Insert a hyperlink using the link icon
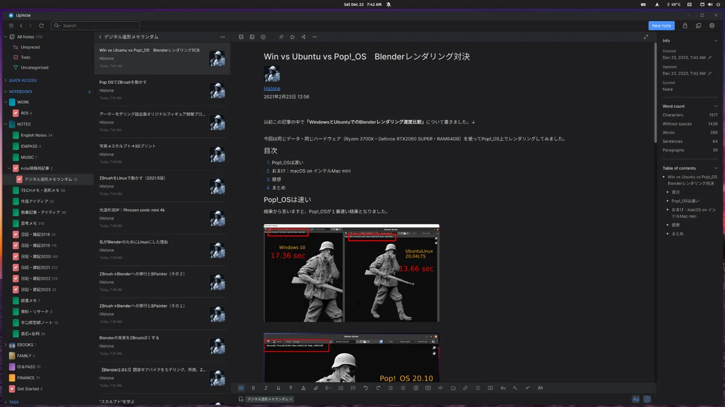Screen dimensions: 725x407 point(465,388)
